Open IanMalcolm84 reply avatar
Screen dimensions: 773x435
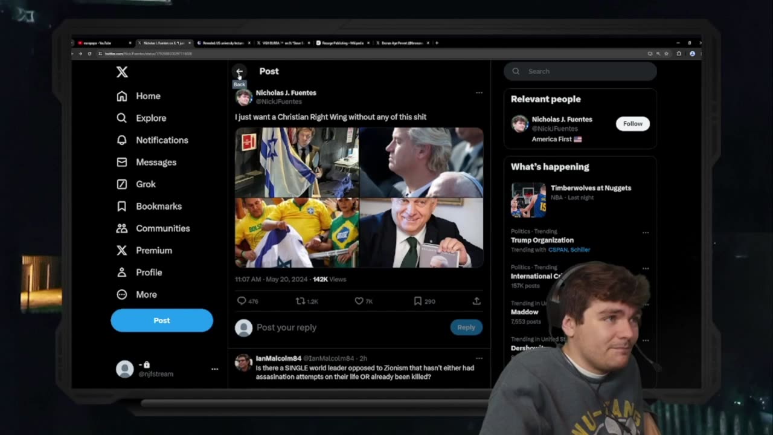pos(243,362)
